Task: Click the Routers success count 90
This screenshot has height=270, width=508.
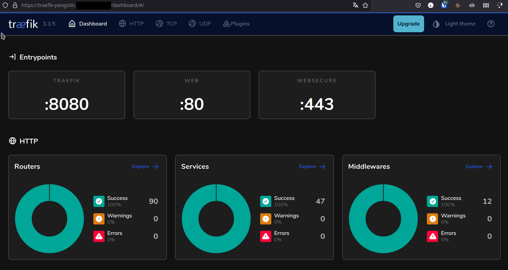Action: (x=153, y=201)
